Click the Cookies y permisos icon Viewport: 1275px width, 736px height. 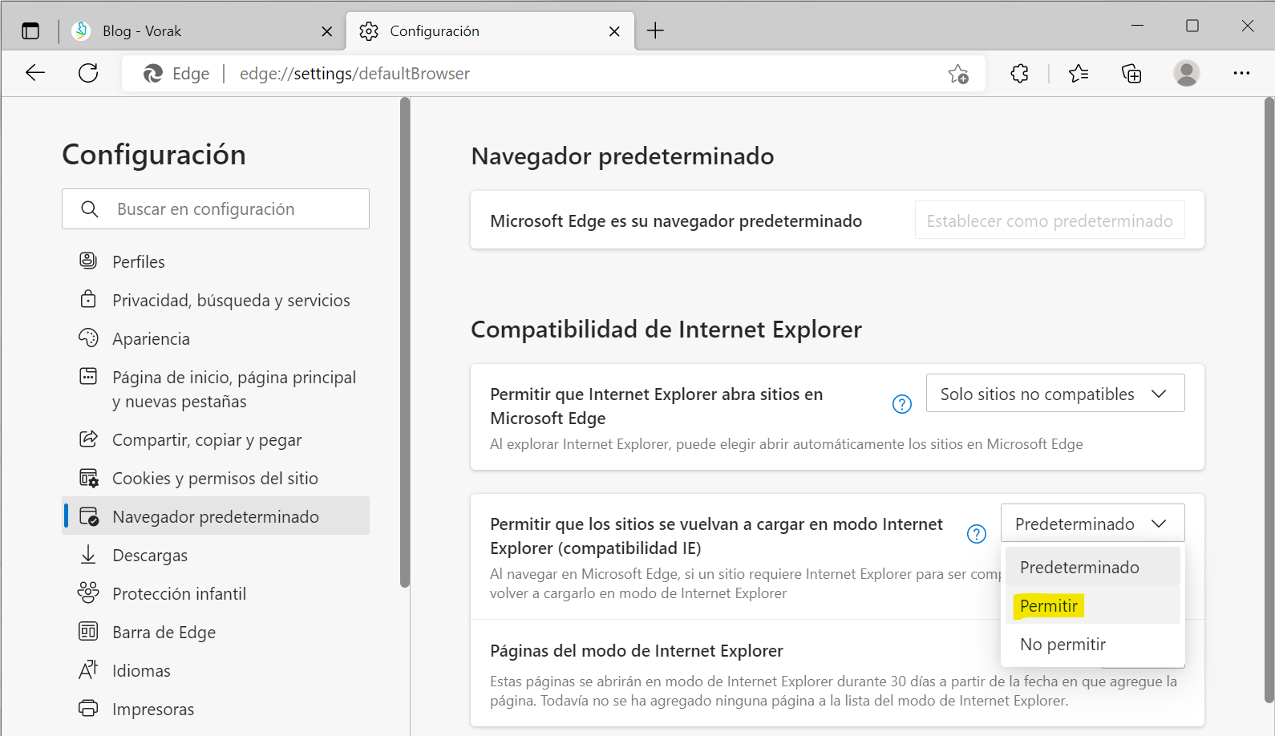pyautogui.click(x=88, y=478)
